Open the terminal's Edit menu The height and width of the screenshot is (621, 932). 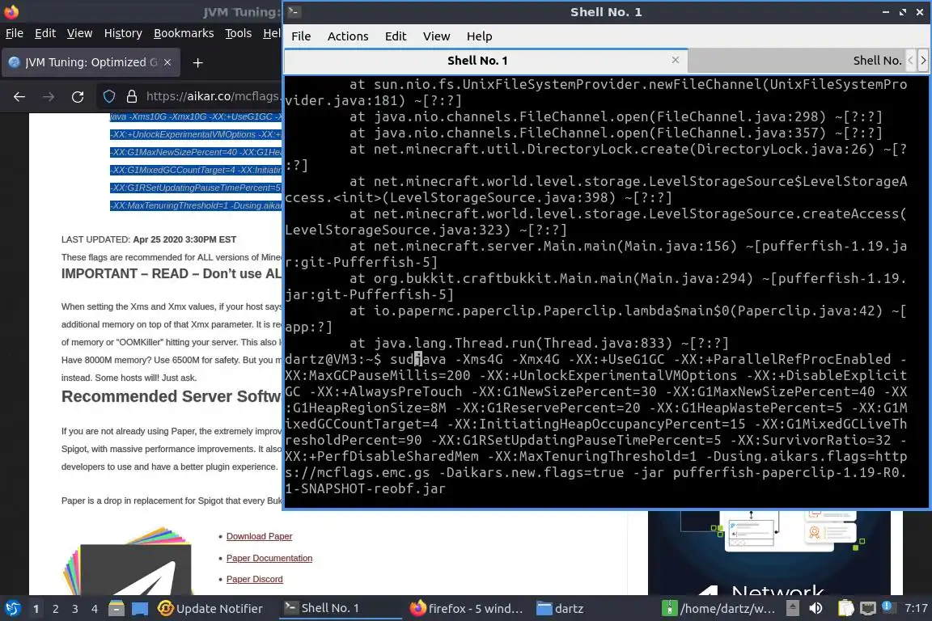tap(396, 36)
